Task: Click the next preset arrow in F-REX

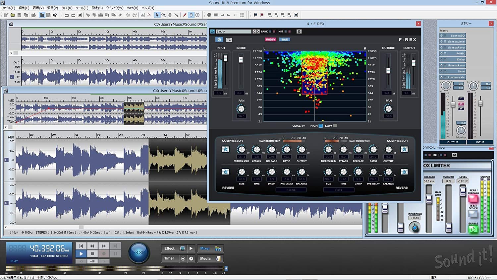Action: (x=258, y=31)
